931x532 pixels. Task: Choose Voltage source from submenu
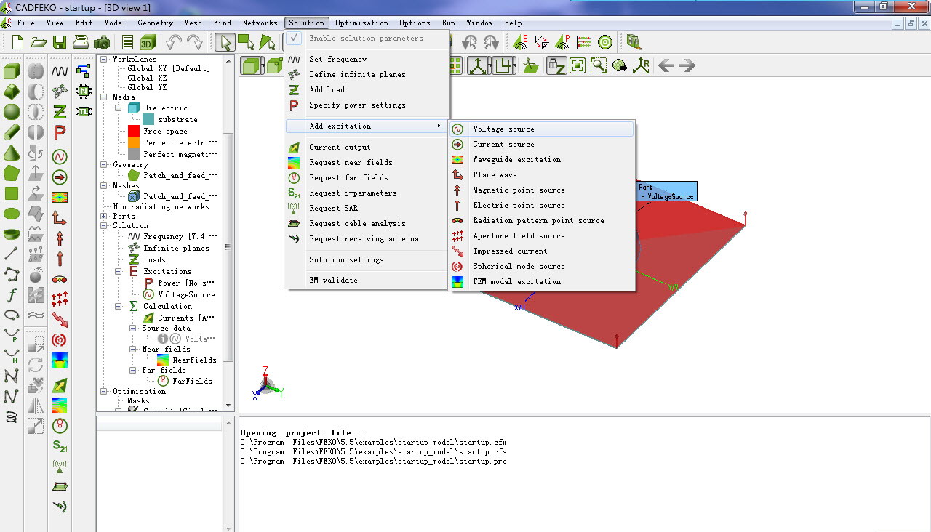pos(542,129)
